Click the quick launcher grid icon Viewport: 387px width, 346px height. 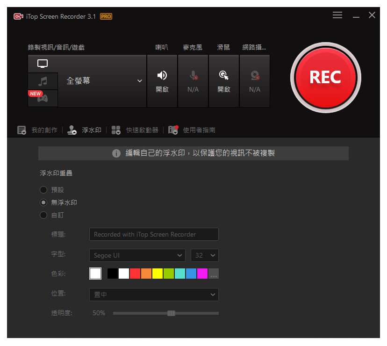point(116,130)
